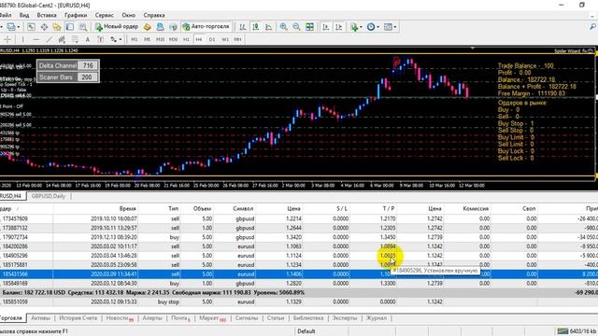Open the Вставка menu
The image size is (598, 336).
pyautogui.click(x=47, y=15)
